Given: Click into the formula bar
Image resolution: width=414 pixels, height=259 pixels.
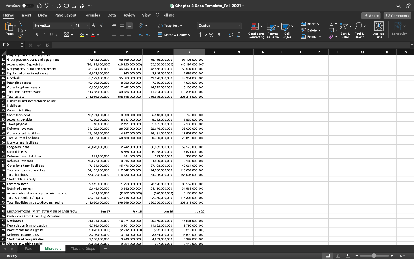Looking at the screenshot, I should click(230, 45).
